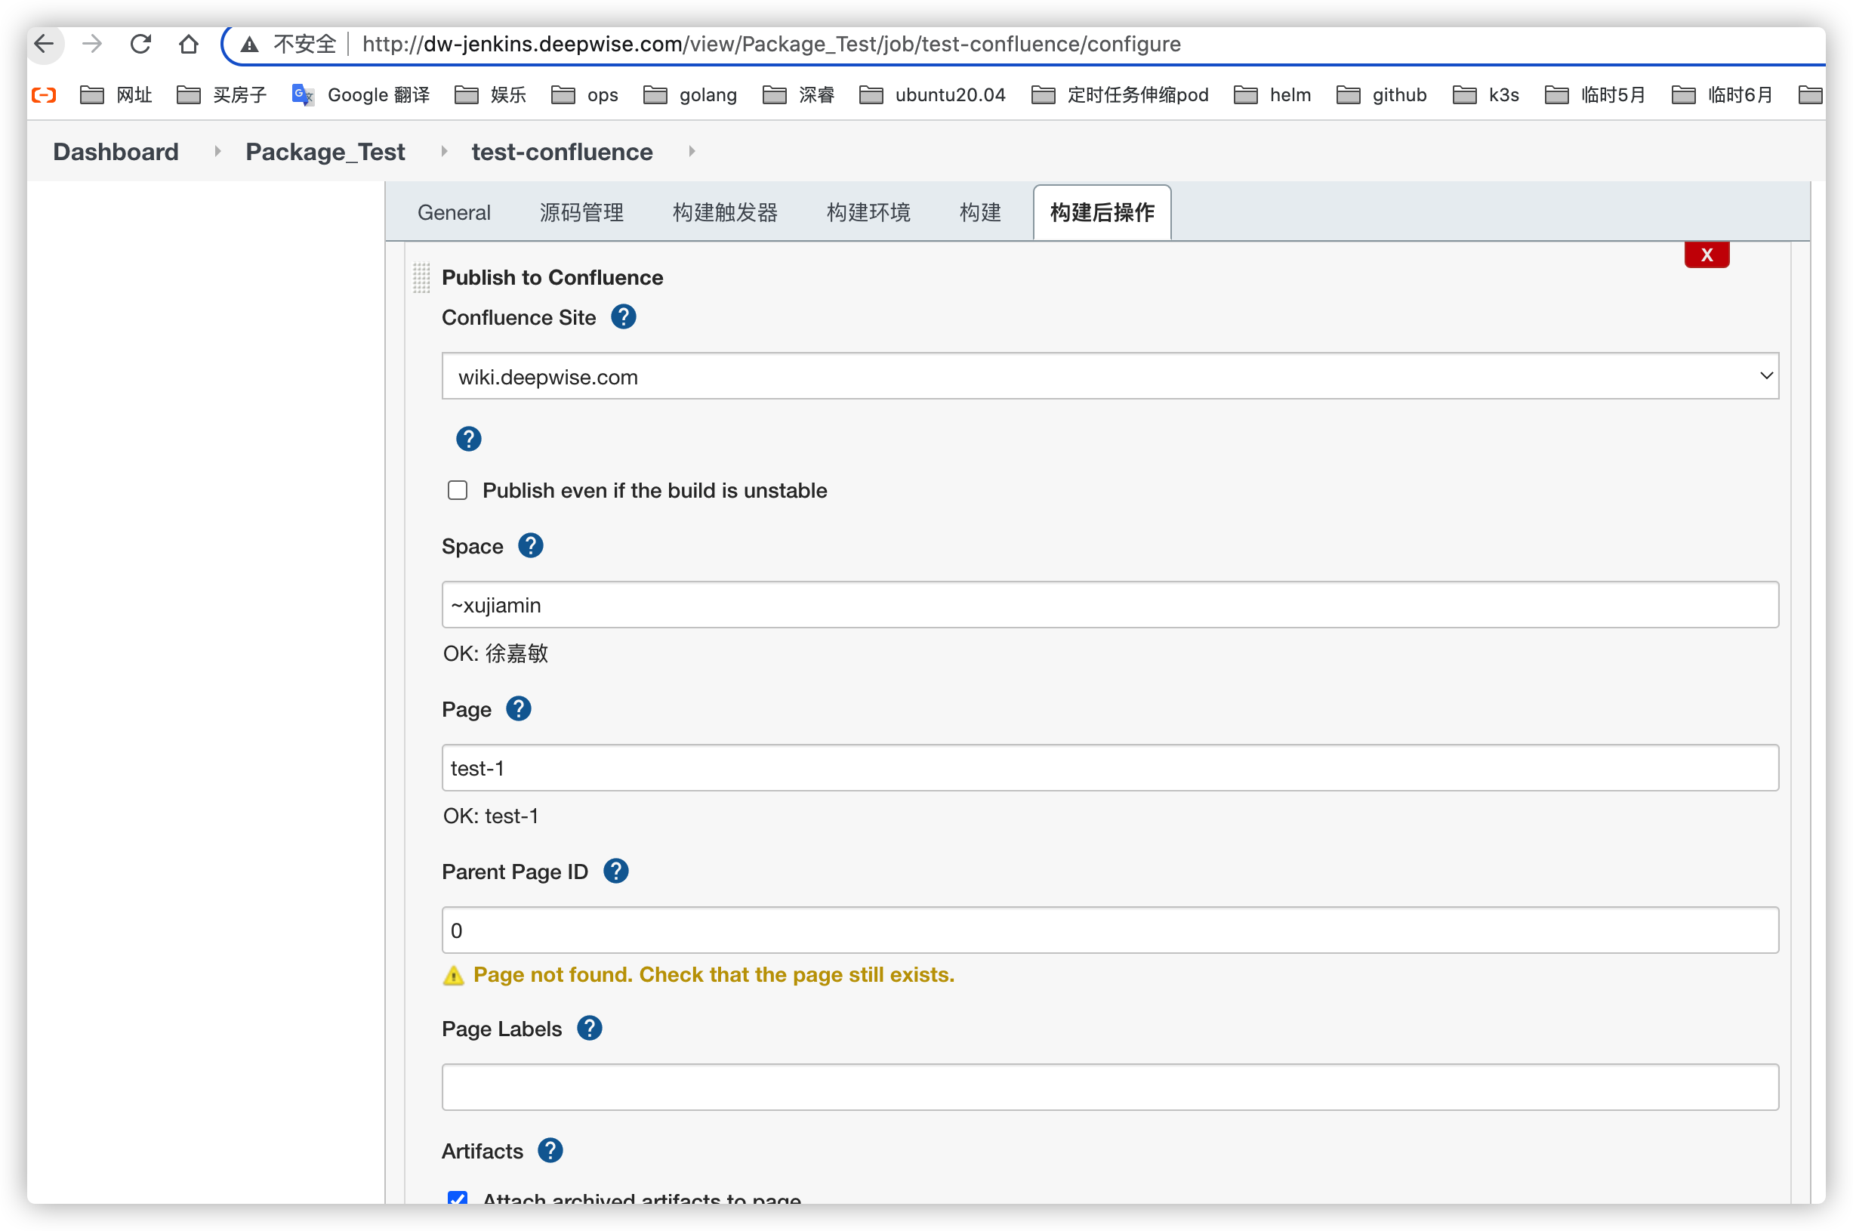Open the 深睿 bookmark folder
Viewport: 1853px width, 1231px height.
tap(799, 95)
